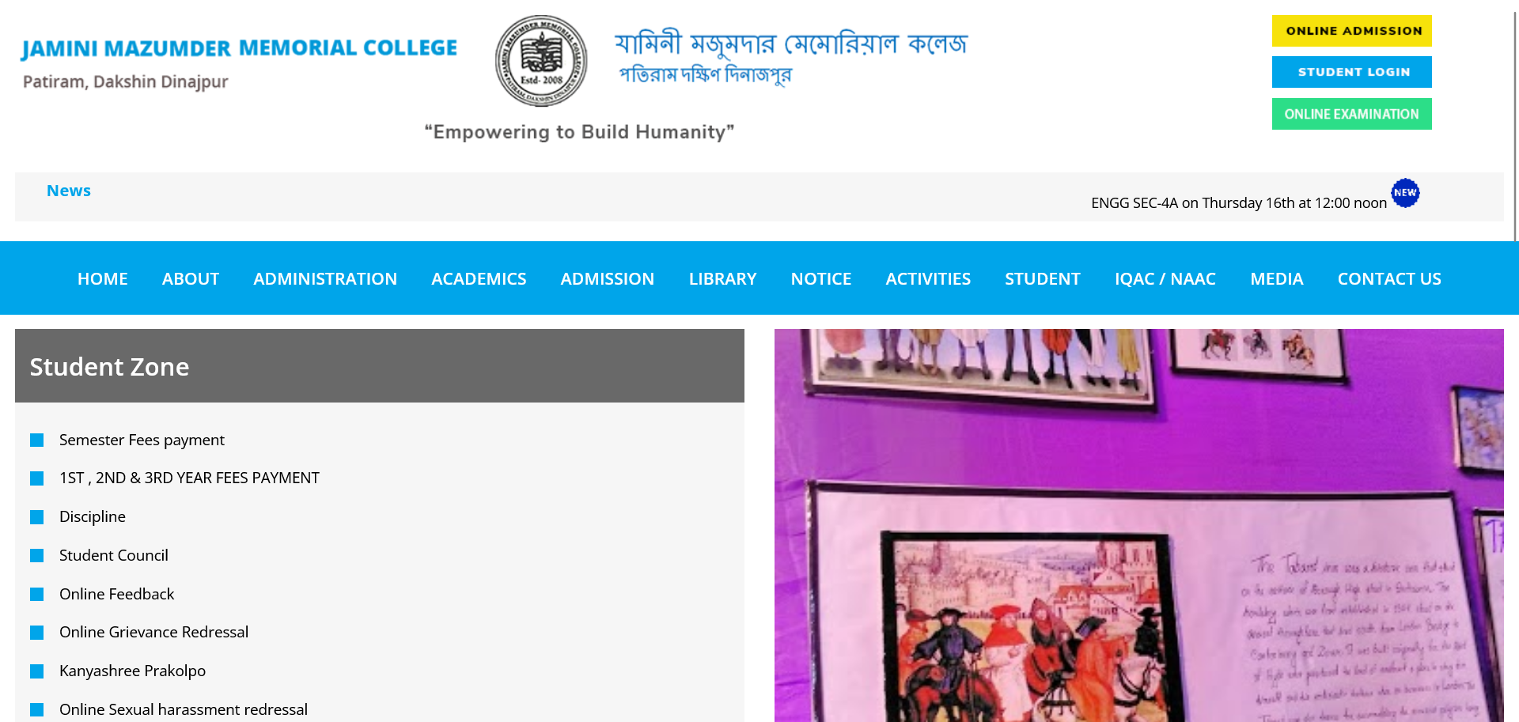This screenshot has width=1519, height=722.
Task: Open the ACADEMICS menu
Action: [479, 278]
